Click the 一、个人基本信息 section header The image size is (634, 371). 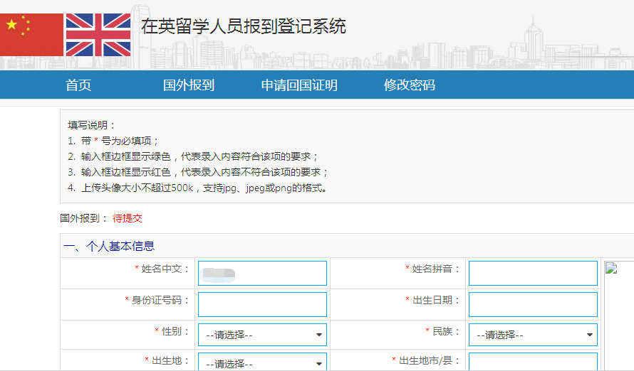(109, 246)
